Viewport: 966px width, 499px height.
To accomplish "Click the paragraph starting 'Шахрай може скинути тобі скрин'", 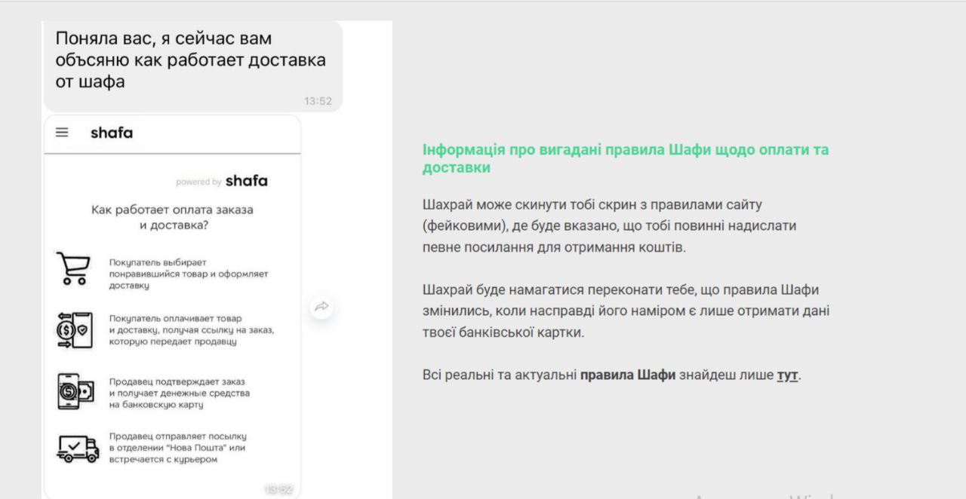I will [x=610, y=225].
